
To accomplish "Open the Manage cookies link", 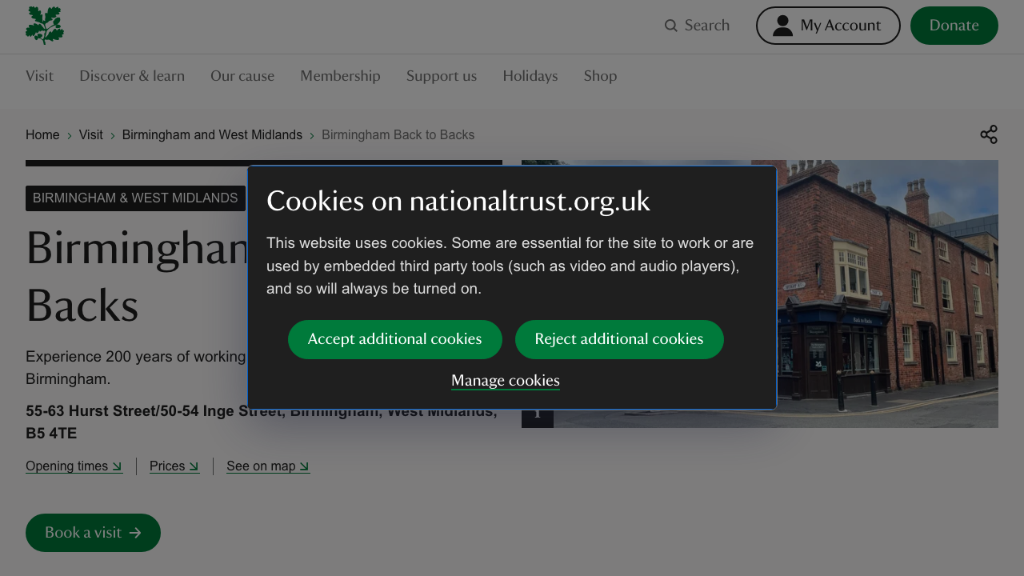I will pyautogui.click(x=505, y=381).
